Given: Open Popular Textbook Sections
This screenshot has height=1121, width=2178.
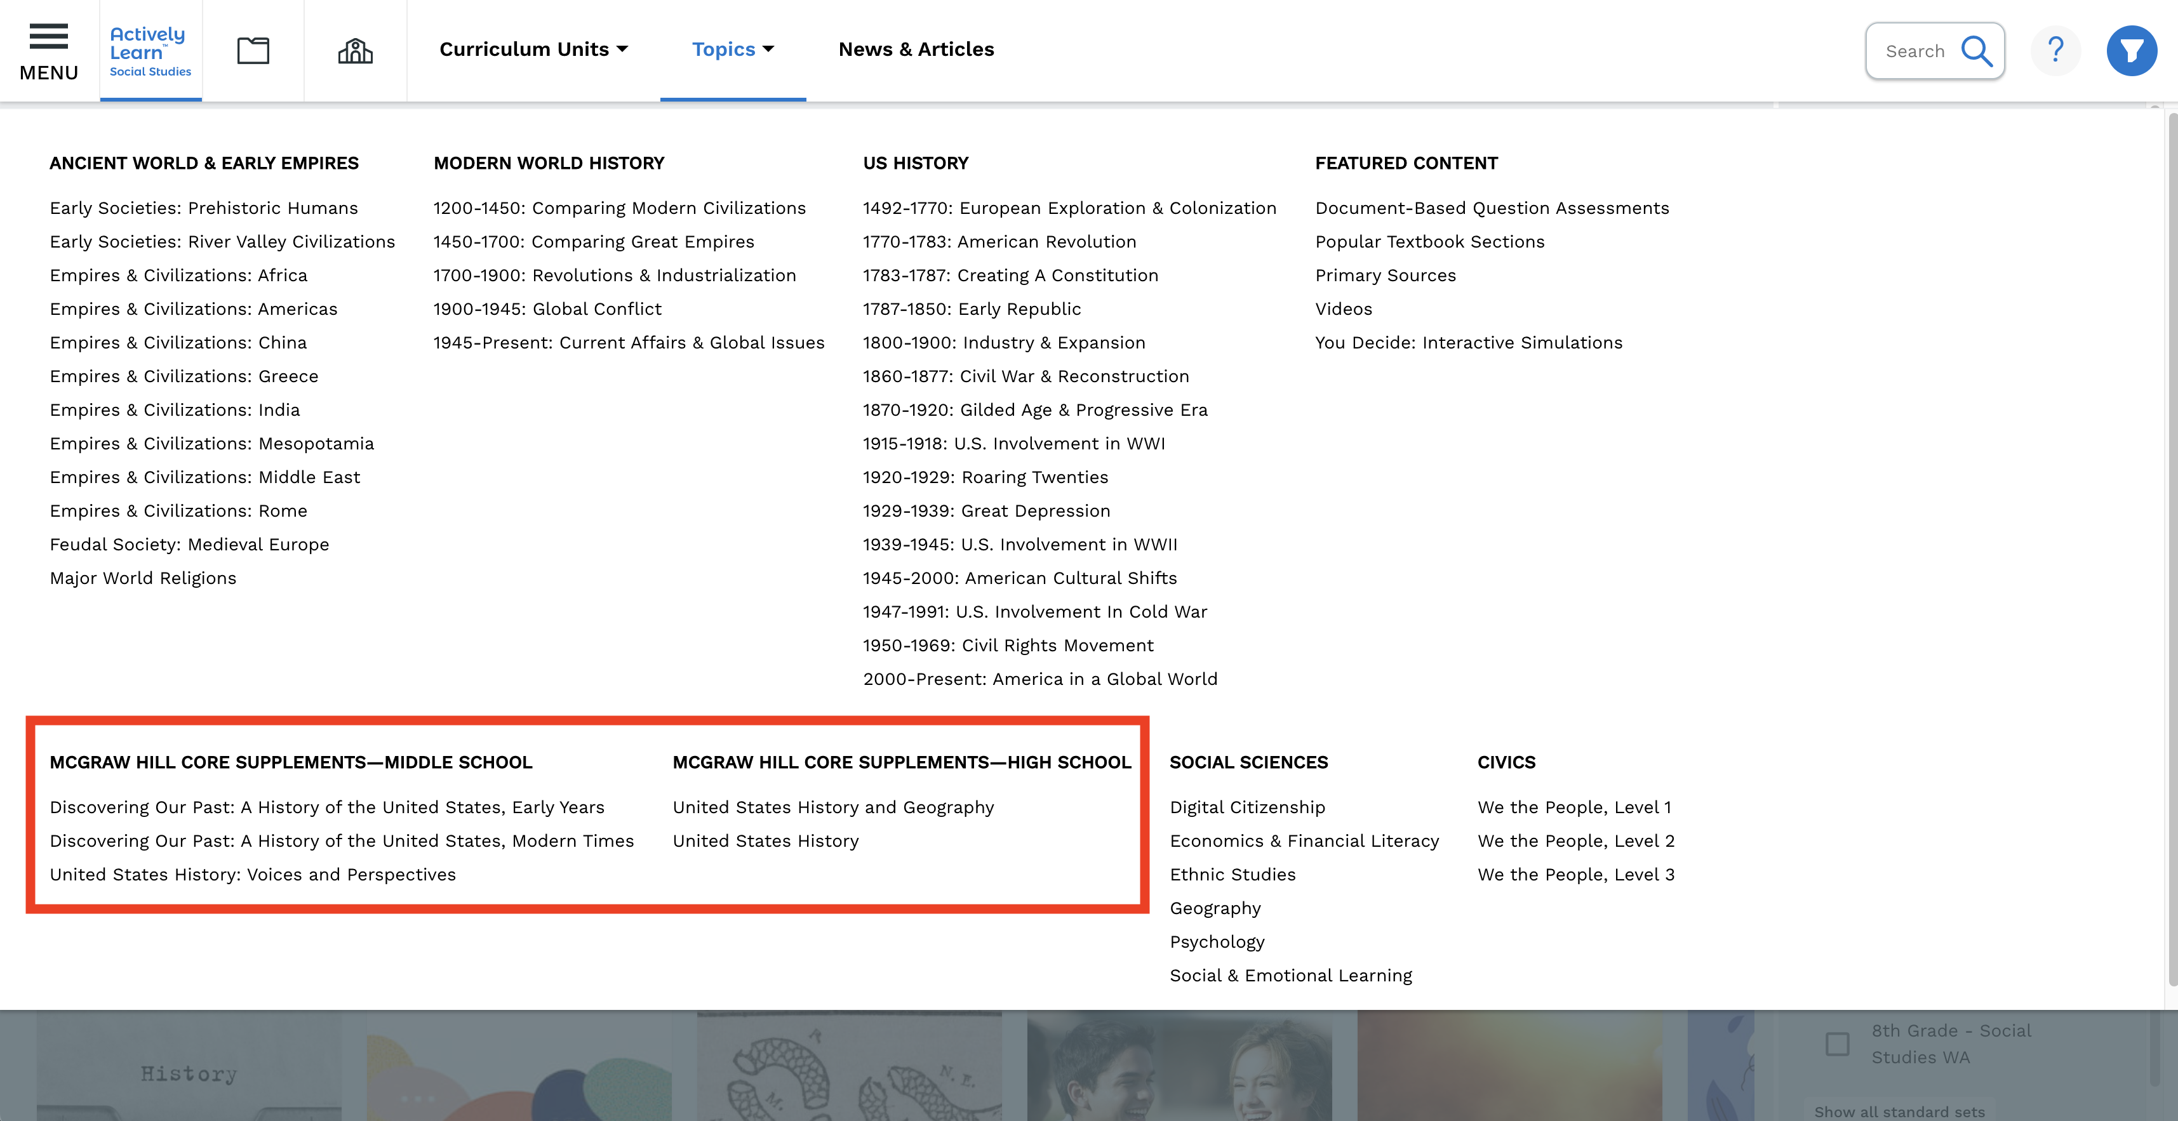Looking at the screenshot, I should click(1430, 242).
